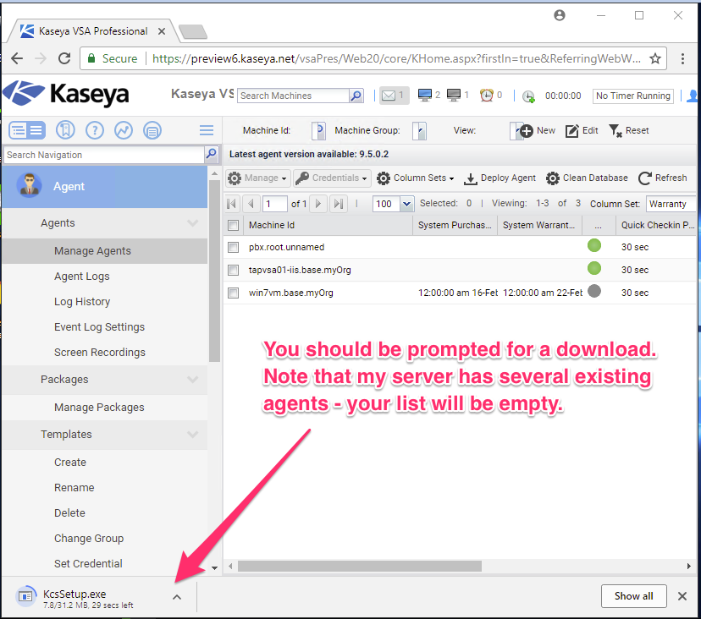Screen dimensions: 701x619
Task: Close the Kaseya VSA Professional tab
Action: pyautogui.click(x=162, y=31)
